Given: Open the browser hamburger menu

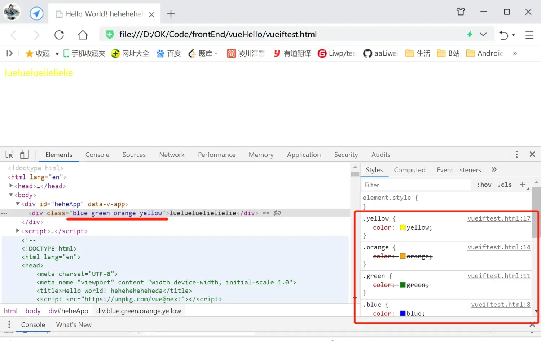Looking at the screenshot, I should tap(529, 35).
